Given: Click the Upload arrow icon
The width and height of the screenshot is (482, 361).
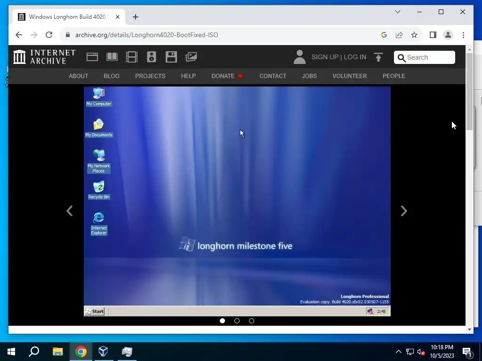Looking at the screenshot, I should coord(378,57).
